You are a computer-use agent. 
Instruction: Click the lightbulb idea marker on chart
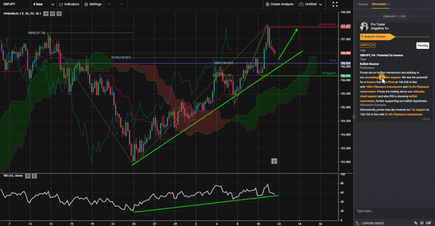pyautogui.click(x=274, y=161)
